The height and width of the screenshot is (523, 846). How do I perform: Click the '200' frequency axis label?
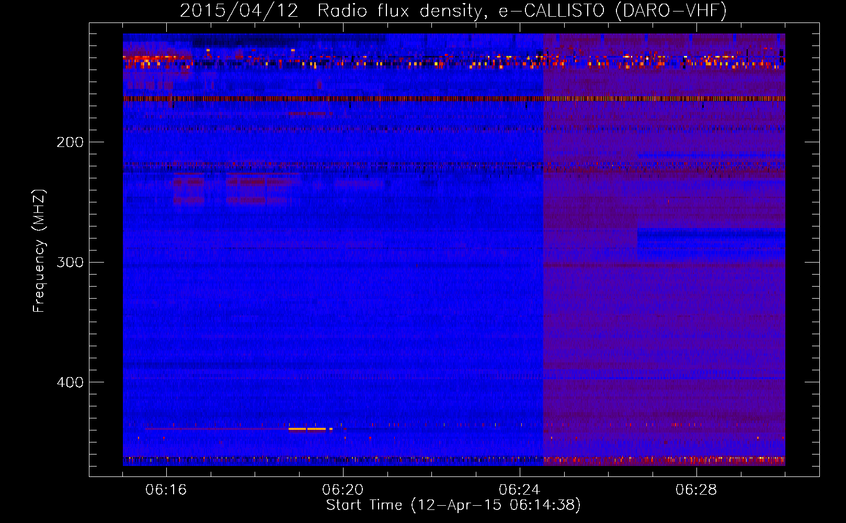pyautogui.click(x=70, y=142)
